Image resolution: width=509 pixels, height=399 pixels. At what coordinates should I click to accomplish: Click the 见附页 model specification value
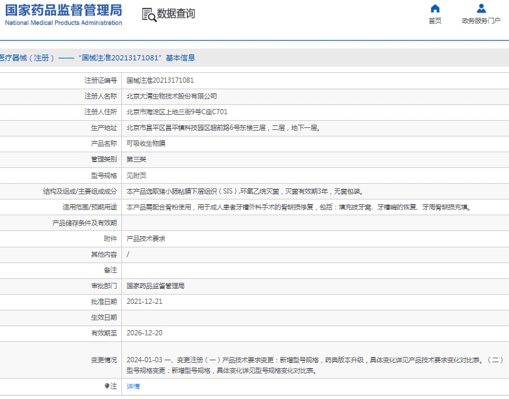click(x=136, y=176)
